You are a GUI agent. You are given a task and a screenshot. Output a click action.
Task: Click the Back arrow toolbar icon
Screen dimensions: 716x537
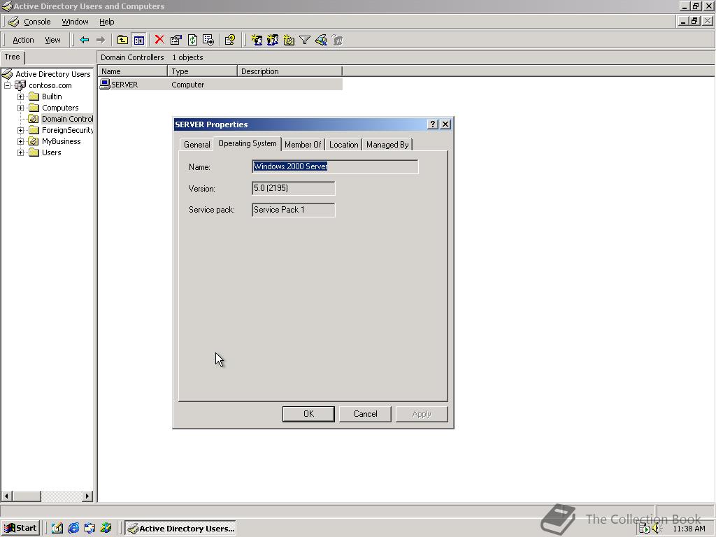point(85,40)
